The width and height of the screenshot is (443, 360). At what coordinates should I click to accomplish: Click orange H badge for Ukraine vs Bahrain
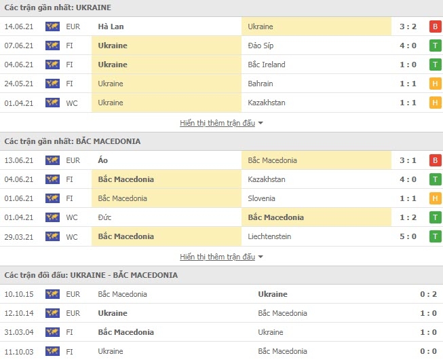[435, 84]
